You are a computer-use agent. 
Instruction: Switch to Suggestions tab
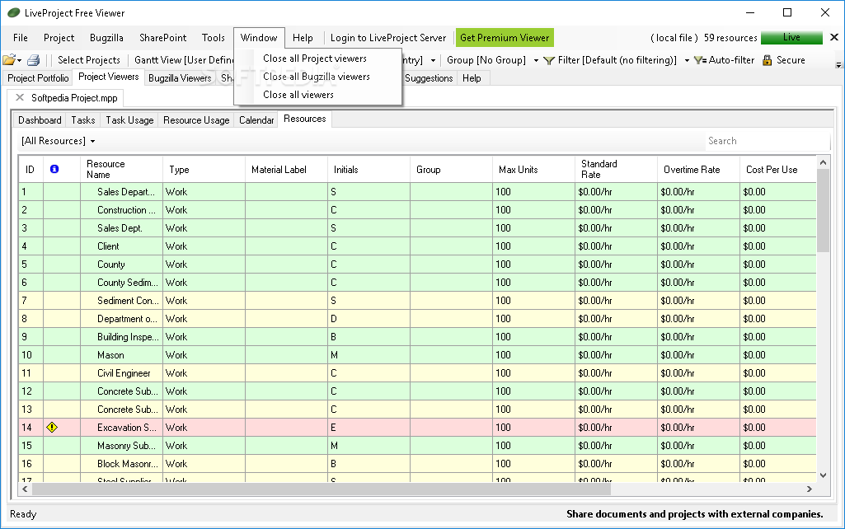(429, 78)
